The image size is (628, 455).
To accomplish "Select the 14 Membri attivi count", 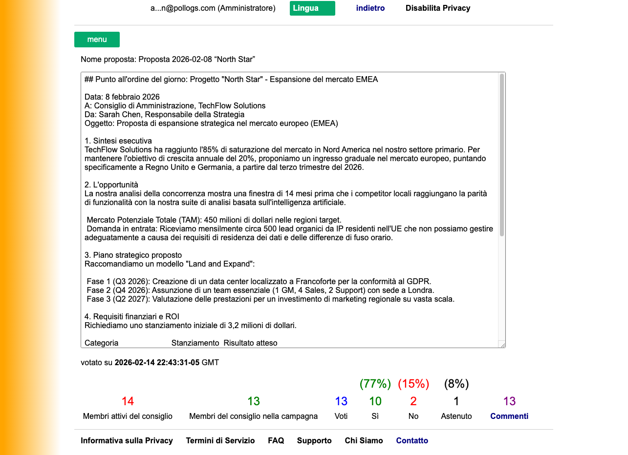I will coord(128,401).
